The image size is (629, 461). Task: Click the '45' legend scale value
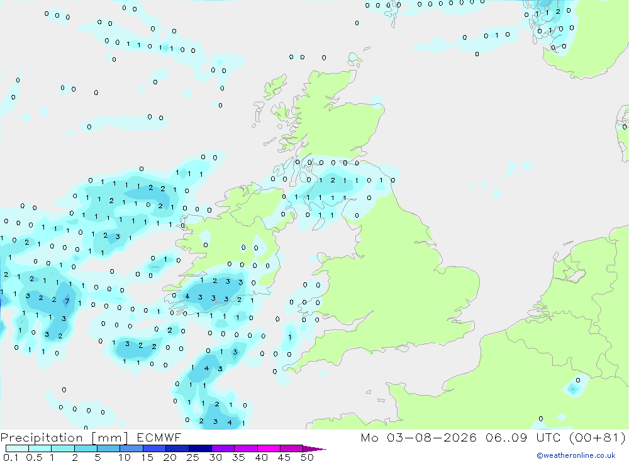pos(284,457)
